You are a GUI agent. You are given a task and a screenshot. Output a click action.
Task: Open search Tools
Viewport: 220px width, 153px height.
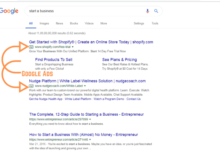pyautogui.click(x=155, y=24)
